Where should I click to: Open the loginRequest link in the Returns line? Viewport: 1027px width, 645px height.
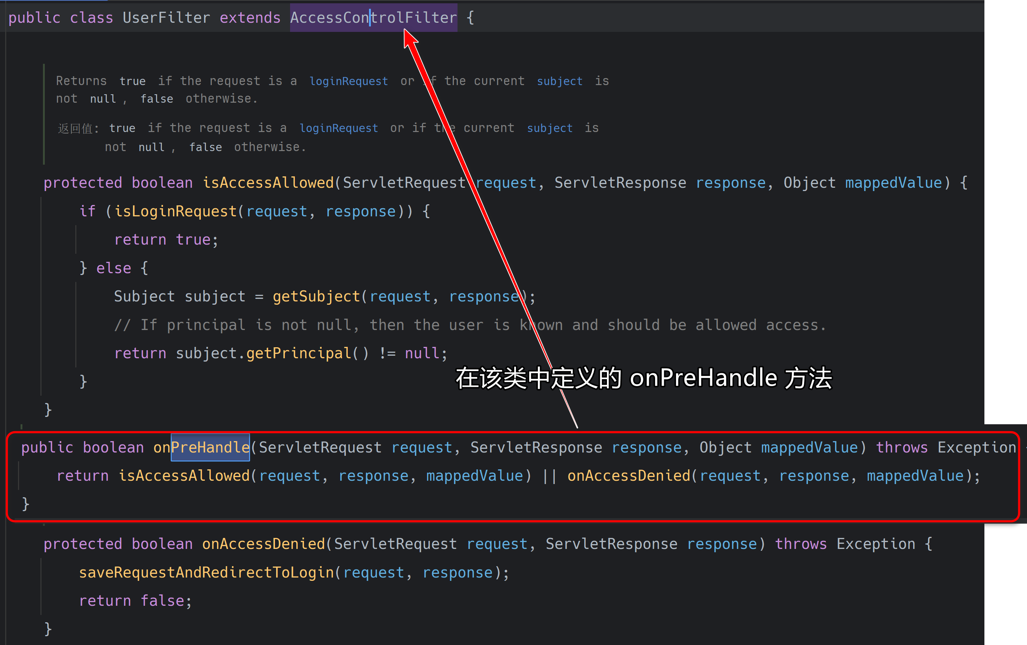(x=348, y=81)
